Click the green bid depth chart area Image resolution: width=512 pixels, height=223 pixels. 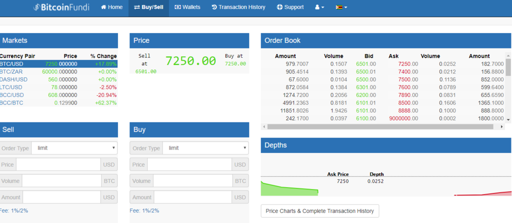pos(289,190)
